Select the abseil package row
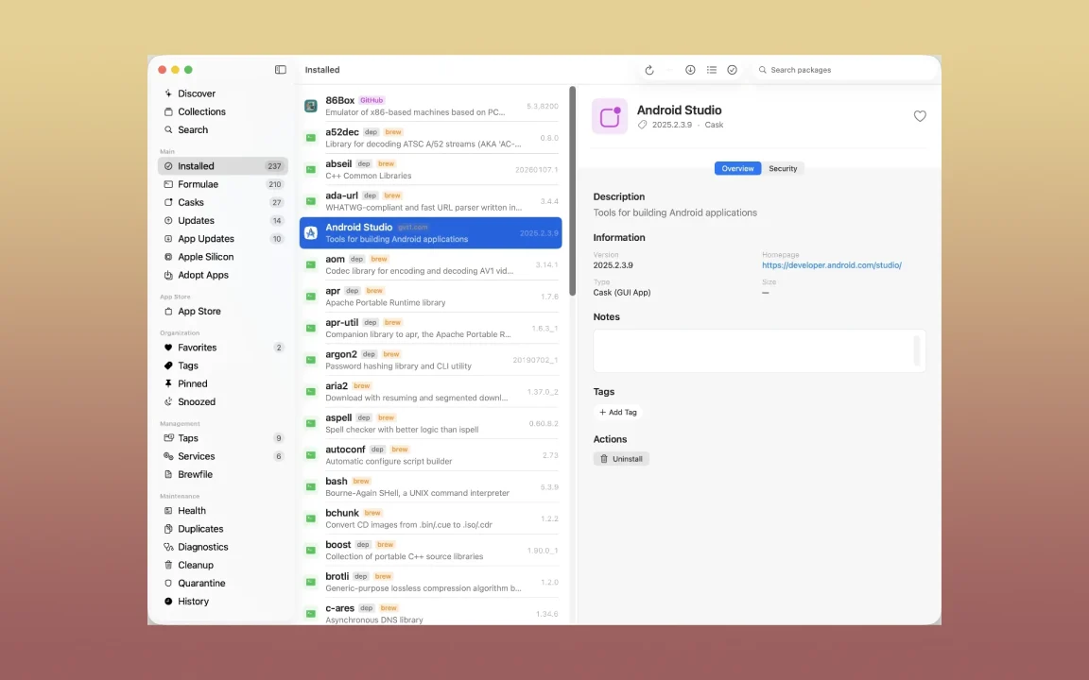 pyautogui.click(x=431, y=169)
